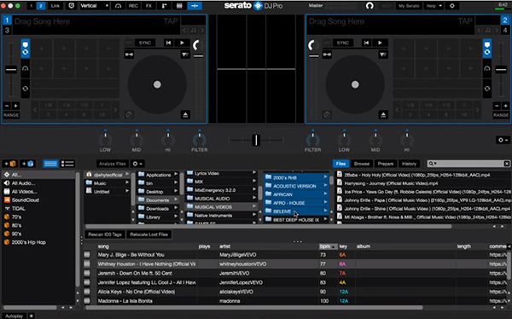Click the headphone icon next to Master meter
Image resolution: width=512 pixels, height=319 pixels.
pos(369,6)
